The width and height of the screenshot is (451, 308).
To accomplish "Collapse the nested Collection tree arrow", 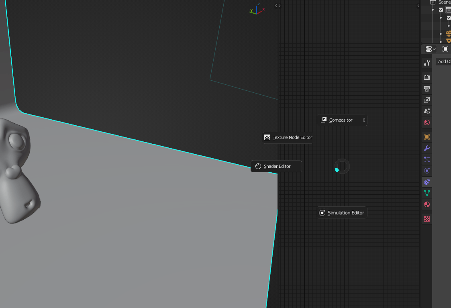I will 441,18.
